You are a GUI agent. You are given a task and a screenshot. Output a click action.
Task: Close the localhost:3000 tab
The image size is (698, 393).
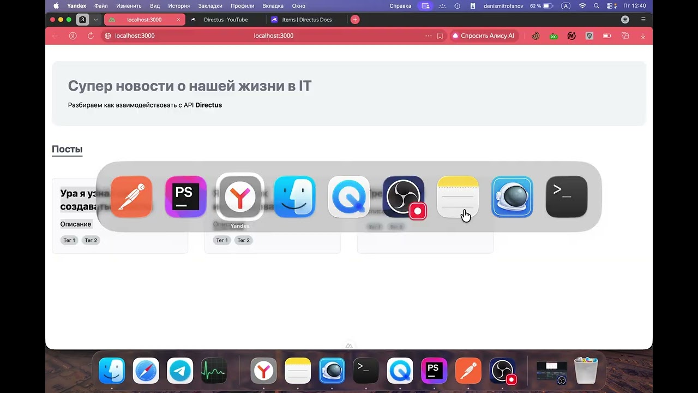tap(178, 20)
